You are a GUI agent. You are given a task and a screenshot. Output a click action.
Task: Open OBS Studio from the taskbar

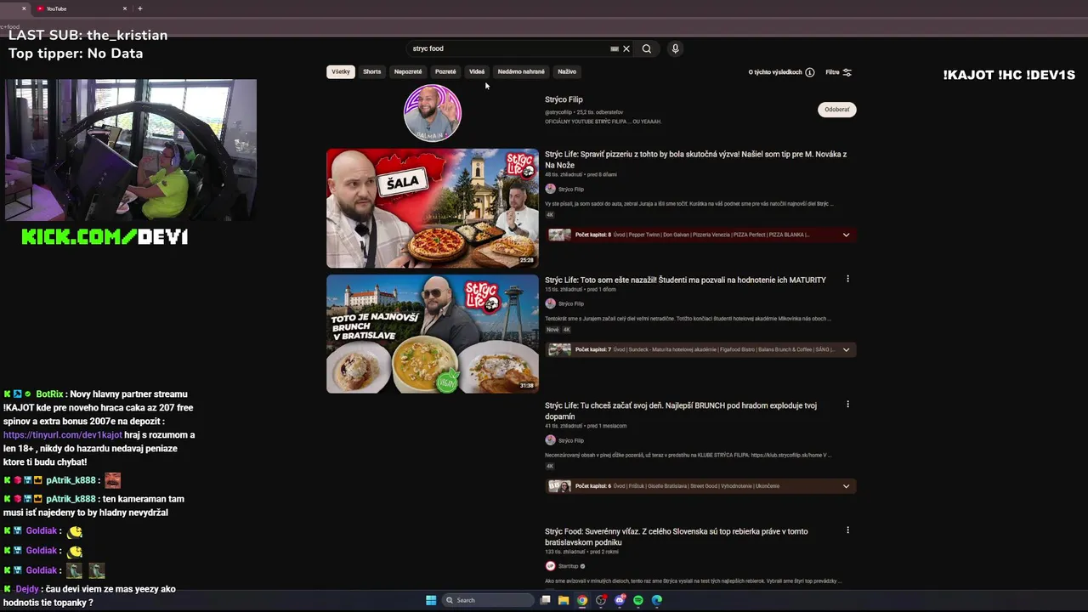[601, 600]
